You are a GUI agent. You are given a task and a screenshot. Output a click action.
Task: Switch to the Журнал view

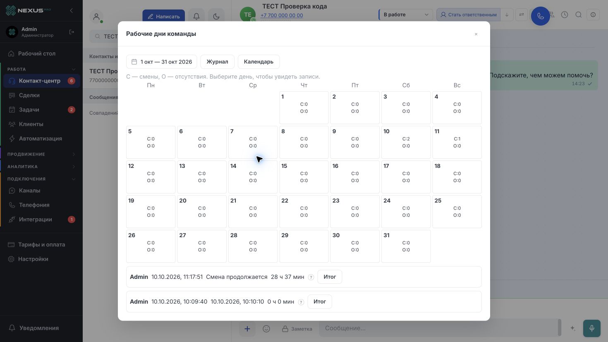217,62
